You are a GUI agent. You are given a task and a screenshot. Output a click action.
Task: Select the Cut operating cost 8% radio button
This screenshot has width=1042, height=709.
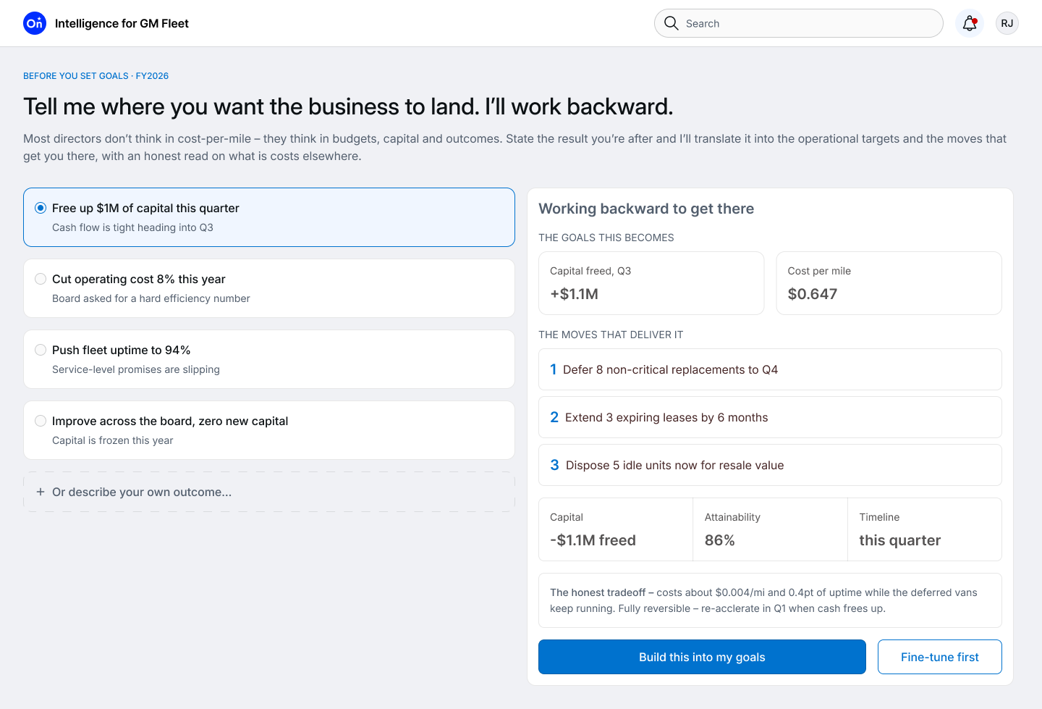41,279
